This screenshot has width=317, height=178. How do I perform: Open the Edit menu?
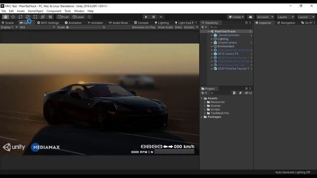click(x=11, y=11)
